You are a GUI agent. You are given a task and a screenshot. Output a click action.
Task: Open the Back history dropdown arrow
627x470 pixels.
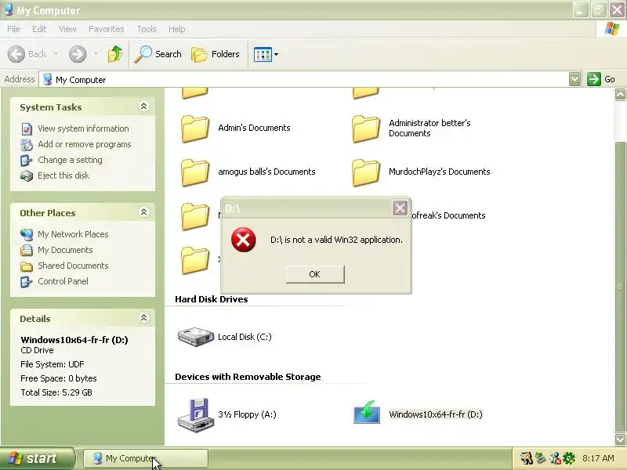click(56, 54)
